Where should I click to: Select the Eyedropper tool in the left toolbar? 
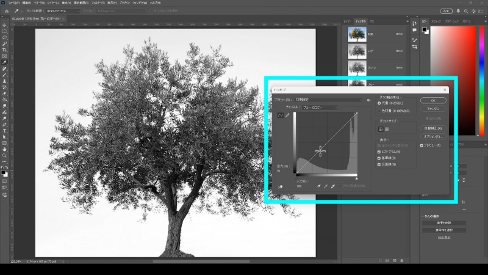coord(4,63)
